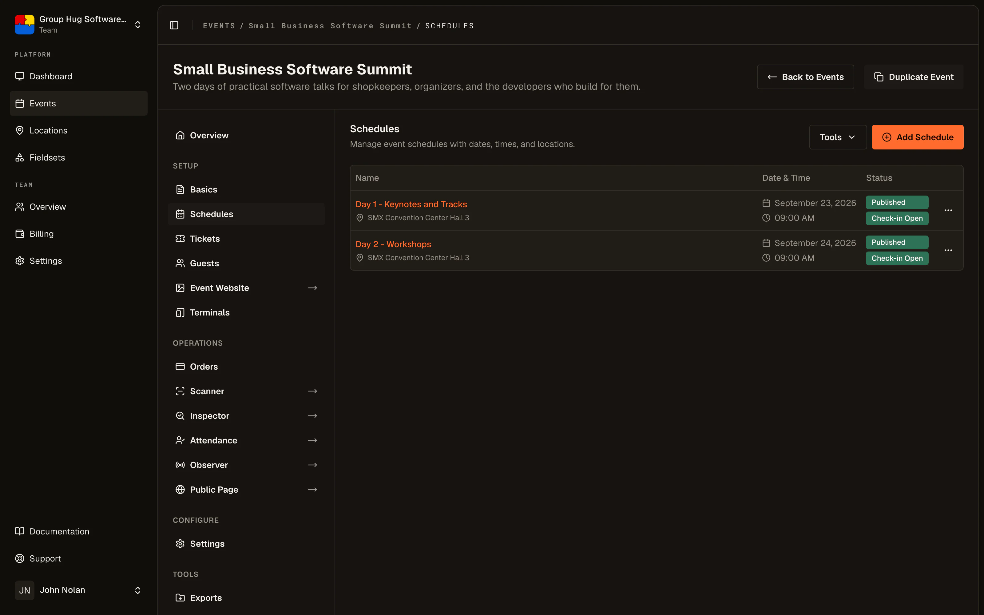
Task: Click the Orders card icon
Action: [180, 367]
